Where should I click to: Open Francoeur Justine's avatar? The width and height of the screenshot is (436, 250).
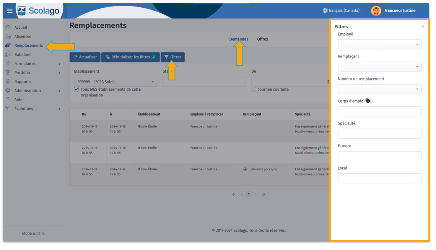(x=376, y=11)
